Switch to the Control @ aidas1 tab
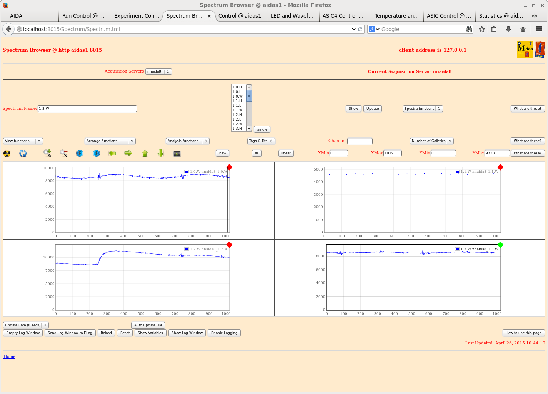 point(240,16)
